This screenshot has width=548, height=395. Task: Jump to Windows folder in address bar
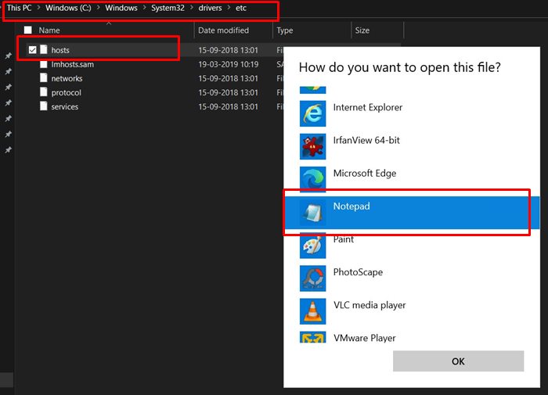point(121,8)
